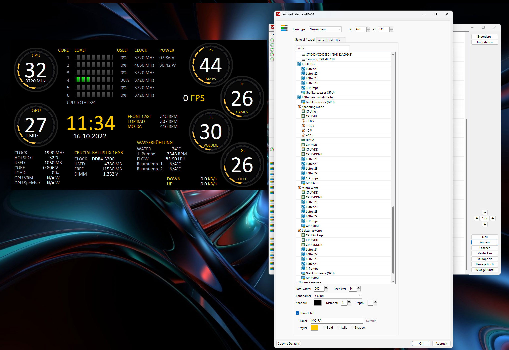Click the DIMM memory module icon
Screen dimensions: 509x350
(303, 140)
